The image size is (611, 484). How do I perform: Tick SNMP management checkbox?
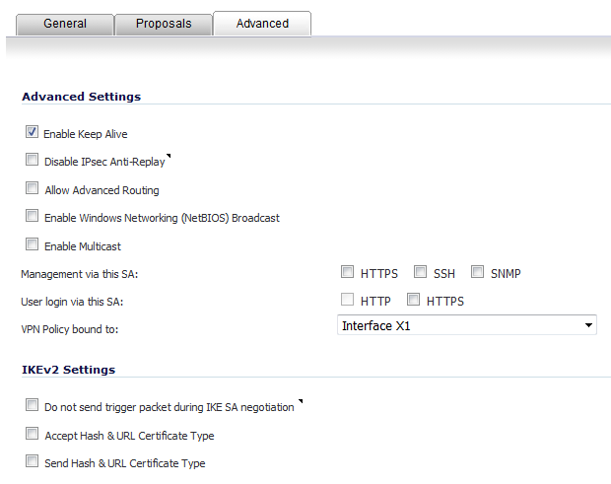click(x=477, y=272)
